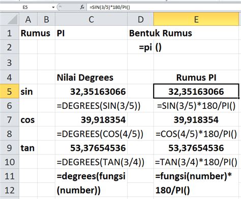241x199 pixels.
Task: Click 53,37654536 in column C
Action: pyautogui.click(x=91, y=148)
